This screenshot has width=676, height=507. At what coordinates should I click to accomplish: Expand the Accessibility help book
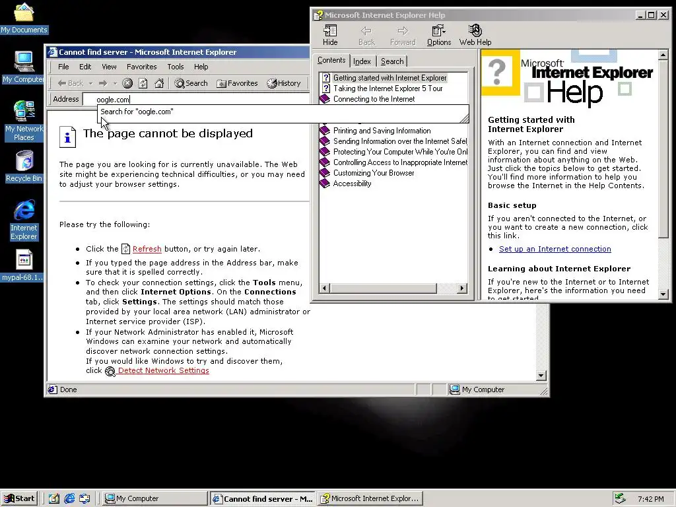[345, 184]
